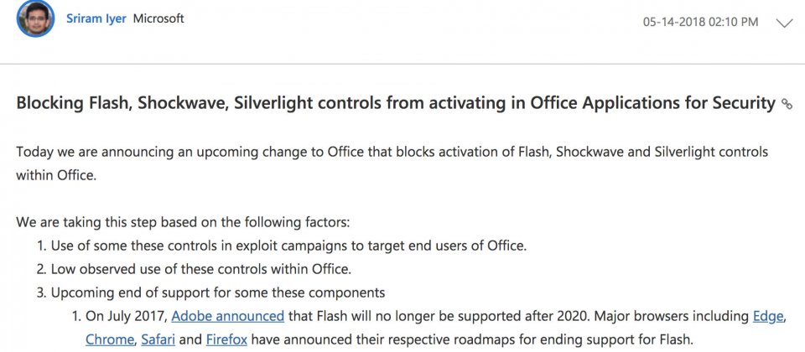Copy permalink via heading chain icon
The image size is (805, 352).
787,104
